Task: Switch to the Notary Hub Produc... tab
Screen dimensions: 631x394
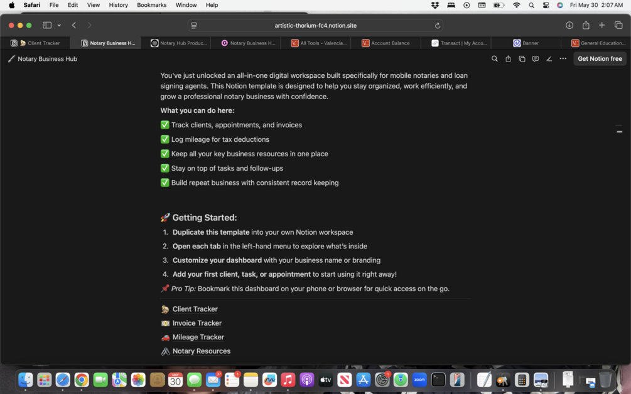Action: coord(176,43)
